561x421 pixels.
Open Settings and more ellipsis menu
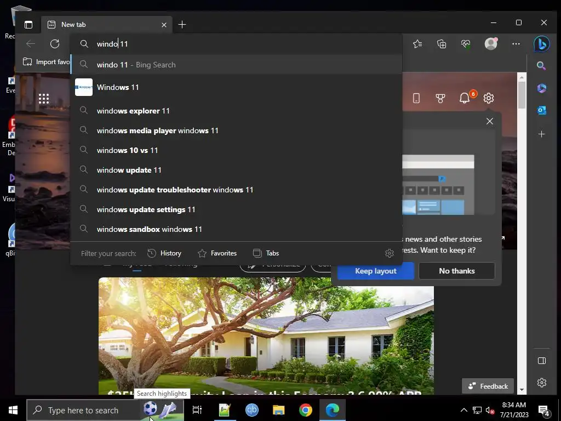516,44
